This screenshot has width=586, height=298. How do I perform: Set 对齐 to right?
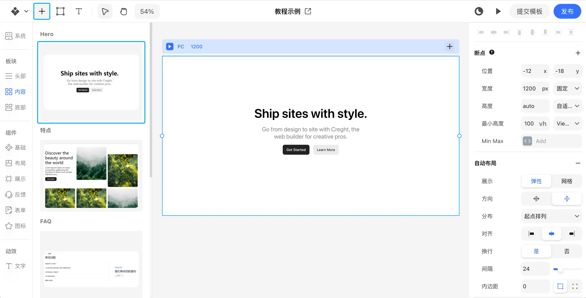(x=571, y=234)
